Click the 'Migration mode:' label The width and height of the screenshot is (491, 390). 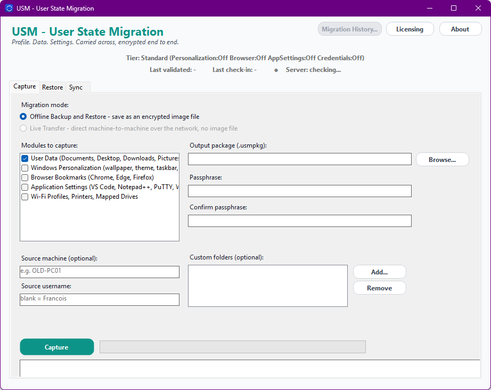45,104
